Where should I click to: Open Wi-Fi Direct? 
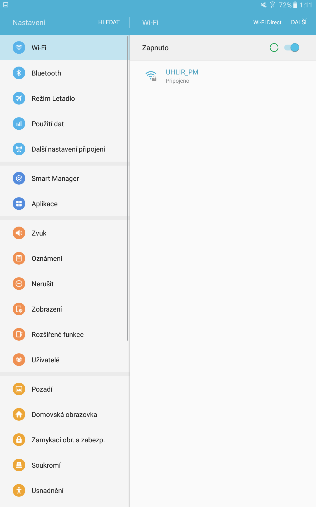[x=267, y=22]
